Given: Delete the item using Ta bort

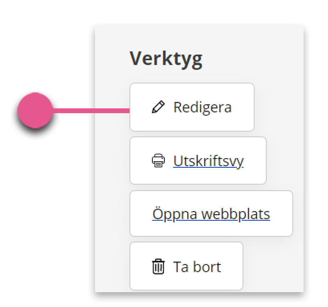Looking at the screenshot, I should (x=186, y=266).
